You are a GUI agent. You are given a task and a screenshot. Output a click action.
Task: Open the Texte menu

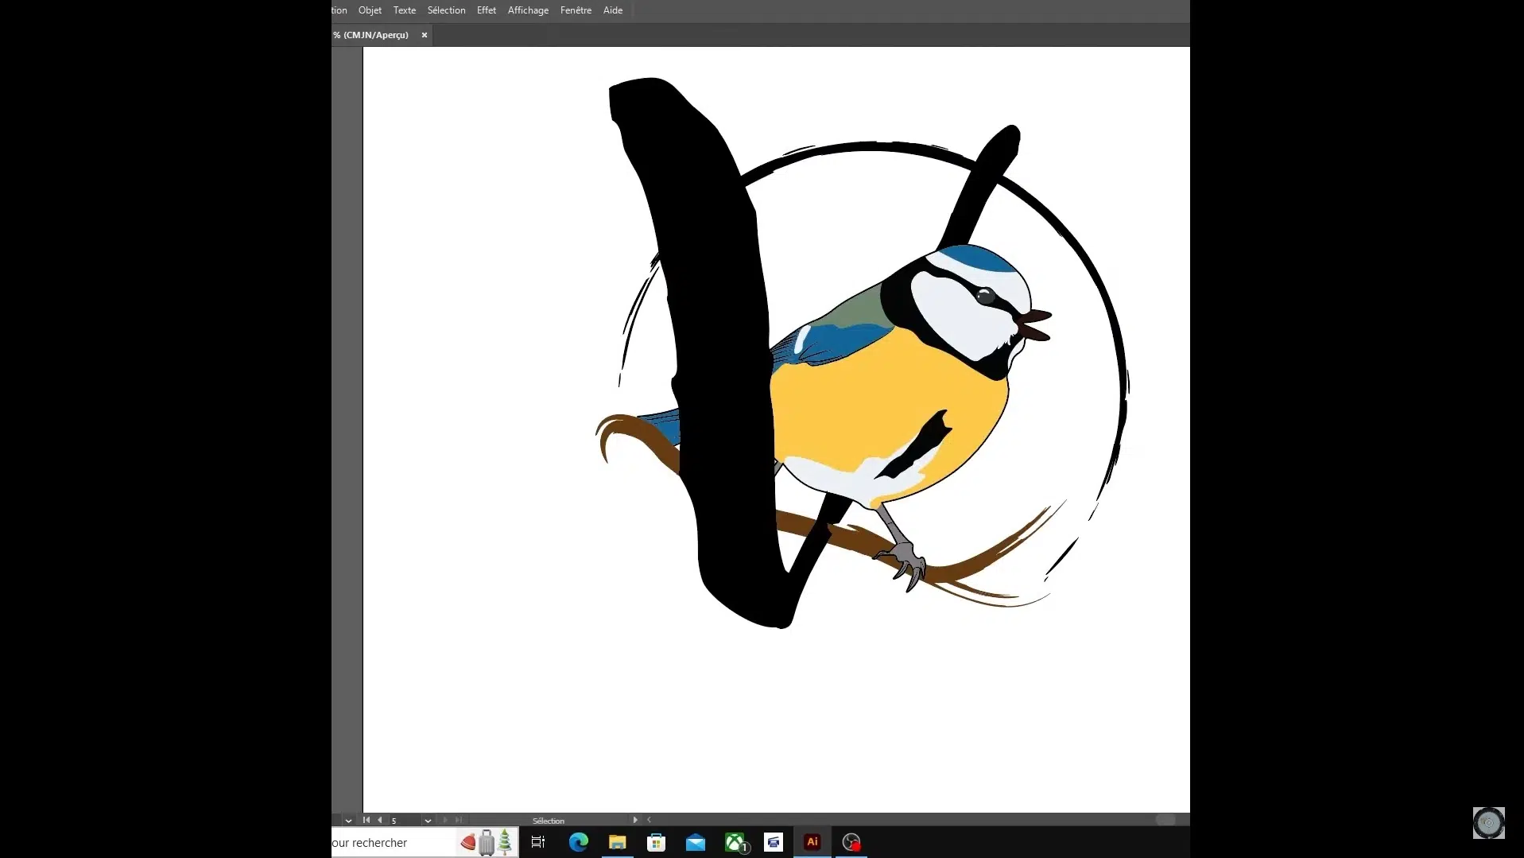(405, 10)
